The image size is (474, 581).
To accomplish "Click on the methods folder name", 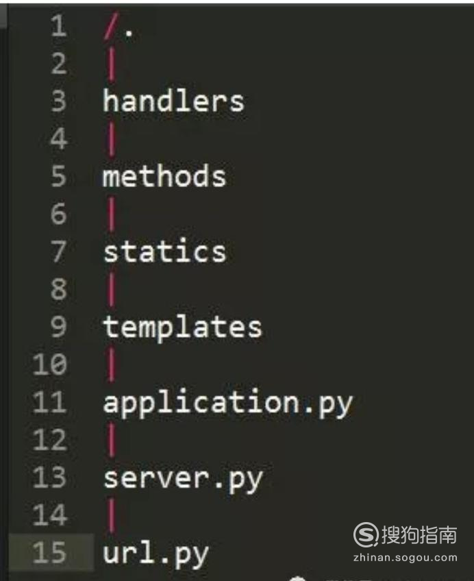I will coord(164,175).
